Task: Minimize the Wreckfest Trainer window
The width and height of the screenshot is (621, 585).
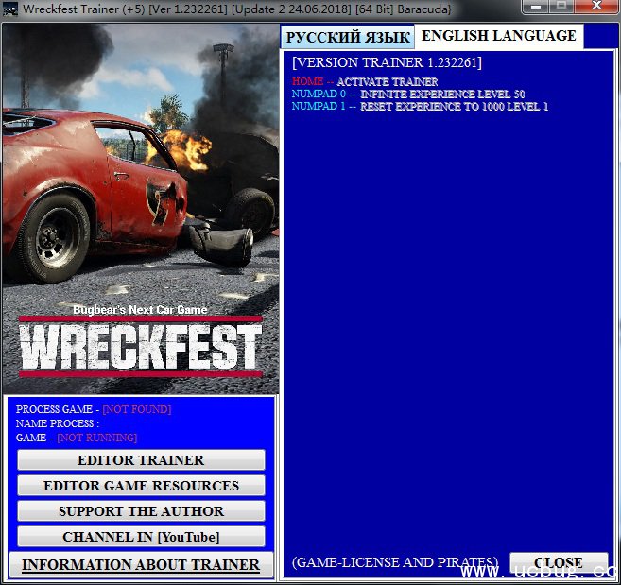Action: point(539,9)
